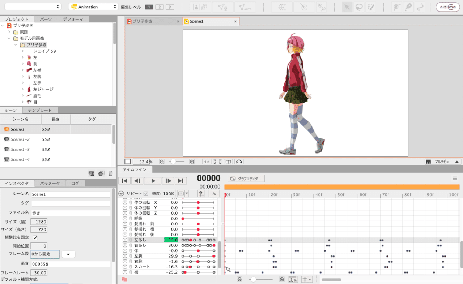This screenshot has width=463, height=284.
Task: Collapse the timeline track list chevron
Action: [121, 194]
